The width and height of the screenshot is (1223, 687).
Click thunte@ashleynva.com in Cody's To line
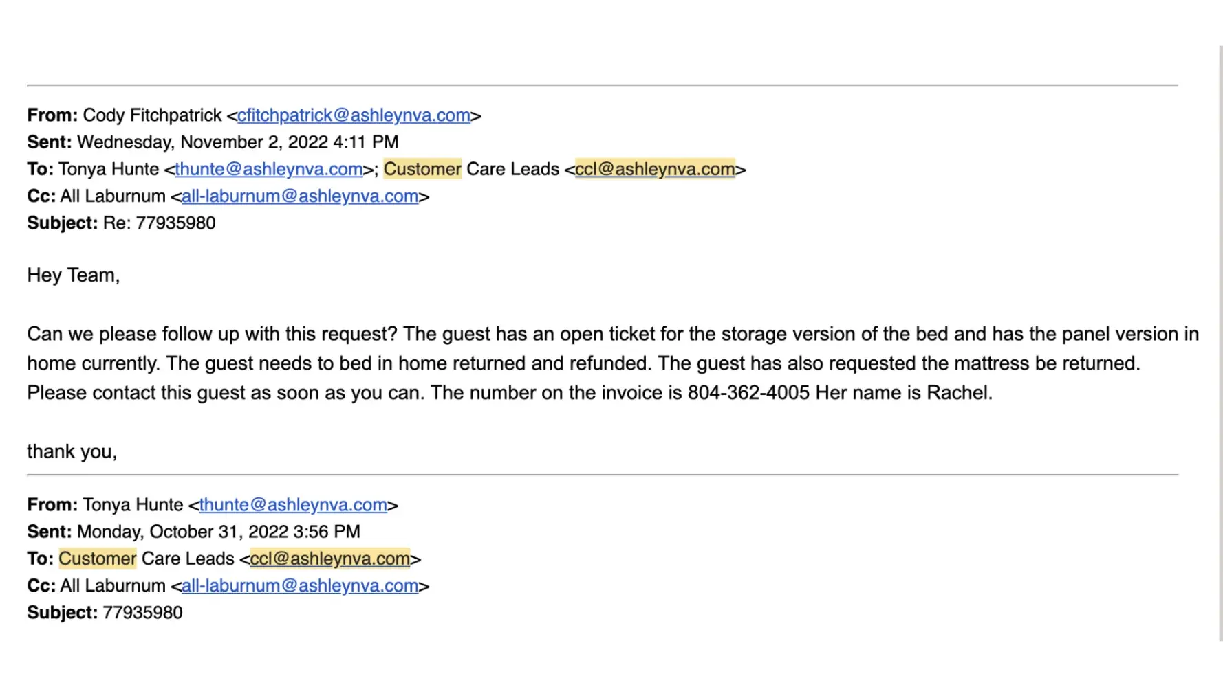click(268, 169)
